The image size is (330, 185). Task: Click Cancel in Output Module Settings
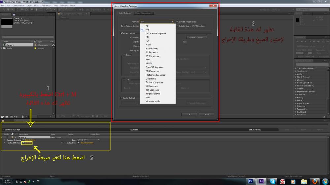click(x=206, y=114)
